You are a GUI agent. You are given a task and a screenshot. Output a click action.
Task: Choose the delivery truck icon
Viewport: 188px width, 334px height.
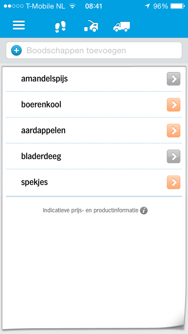click(122, 27)
